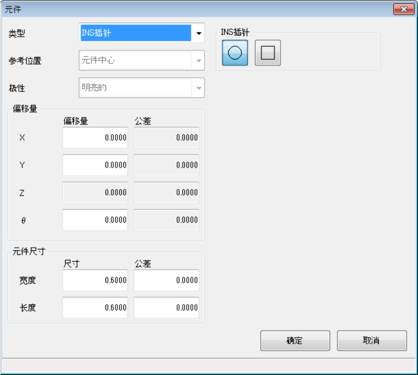The width and height of the screenshot is (418, 375).
Task: Cancel with the 取消 button
Action: pyautogui.click(x=372, y=341)
